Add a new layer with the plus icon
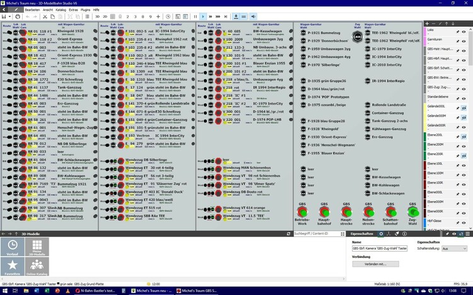Image resolution: width=473 pixels, height=295 pixels. [427, 23]
